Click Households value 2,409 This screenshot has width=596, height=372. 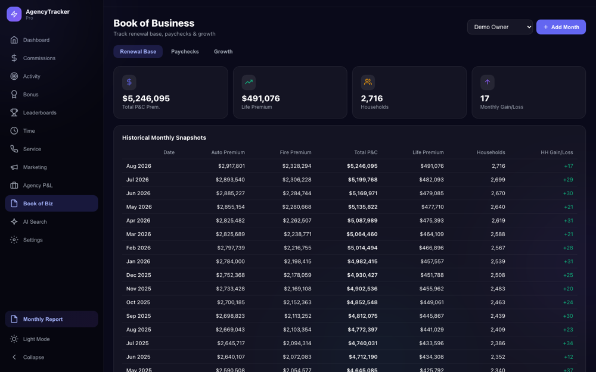tap(498, 330)
